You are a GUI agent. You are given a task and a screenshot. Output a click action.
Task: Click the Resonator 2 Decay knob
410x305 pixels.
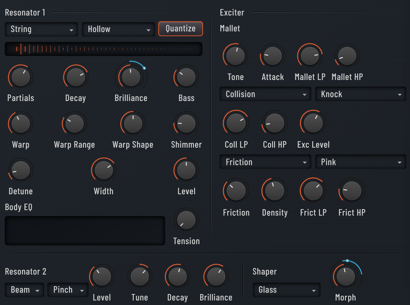177,277
